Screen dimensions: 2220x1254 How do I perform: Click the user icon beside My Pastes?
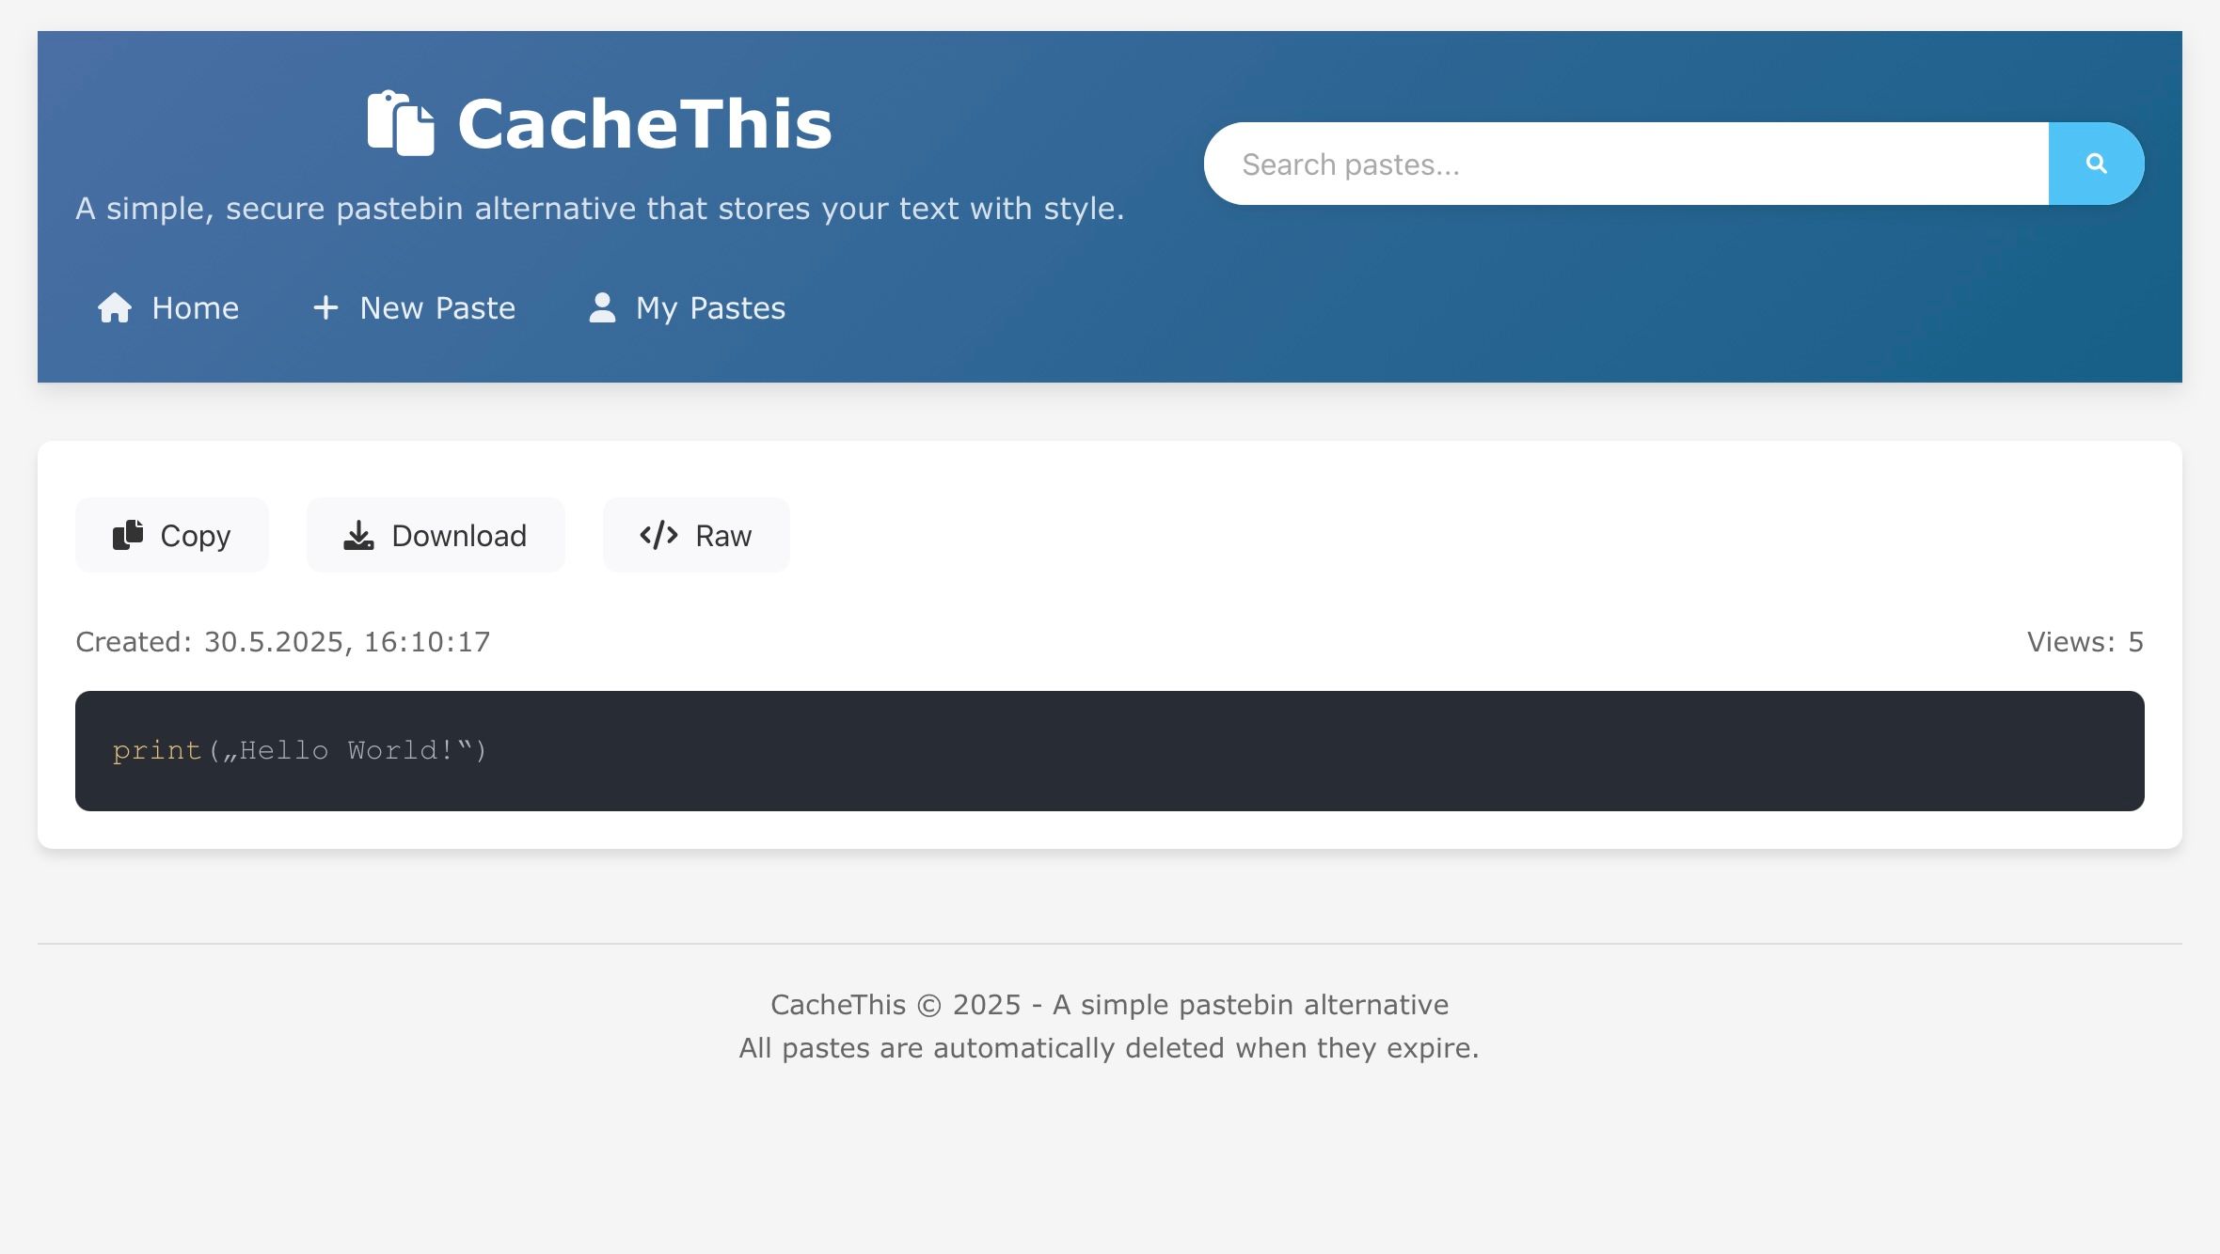coord(602,307)
